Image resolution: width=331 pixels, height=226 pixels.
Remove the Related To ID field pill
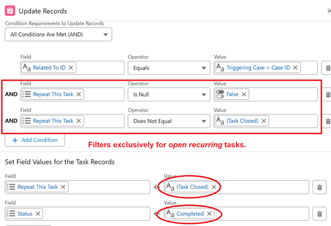point(71,68)
